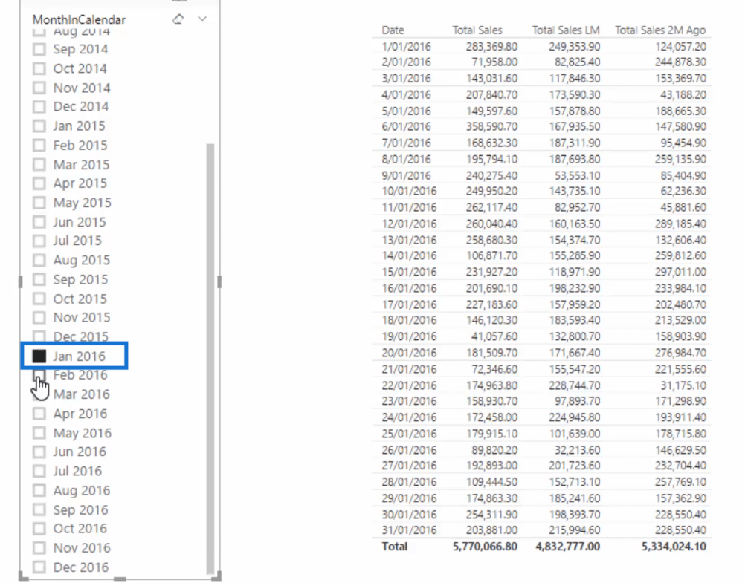Image resolution: width=745 pixels, height=583 pixels.
Task: Check the Aug 2016 checkbox
Action: (39, 490)
